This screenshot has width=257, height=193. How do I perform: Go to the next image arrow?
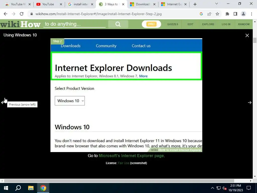[x=250, y=103]
